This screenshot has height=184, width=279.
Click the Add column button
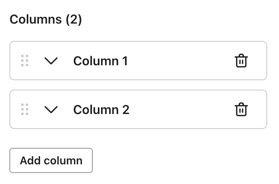point(51,160)
